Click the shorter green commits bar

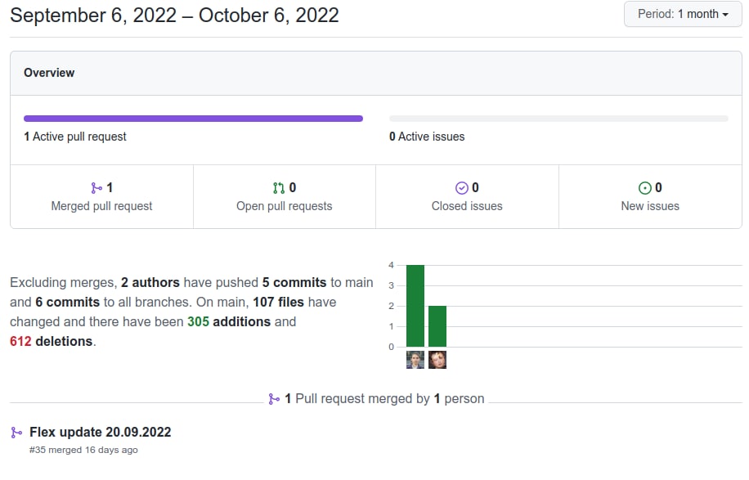coord(437,326)
